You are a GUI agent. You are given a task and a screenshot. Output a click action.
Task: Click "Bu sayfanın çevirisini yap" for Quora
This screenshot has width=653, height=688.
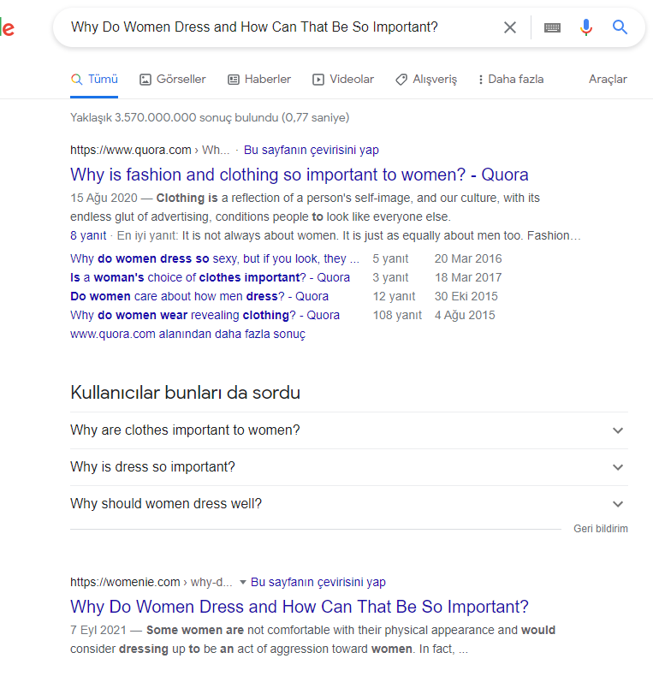(x=312, y=150)
